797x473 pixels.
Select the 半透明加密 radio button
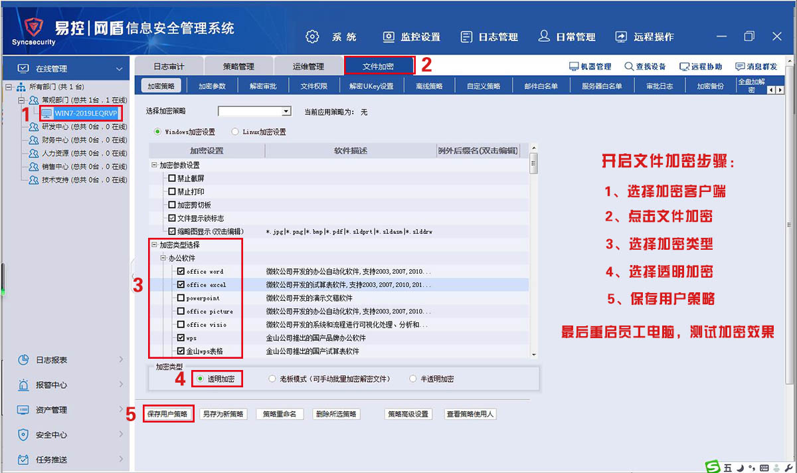click(413, 379)
